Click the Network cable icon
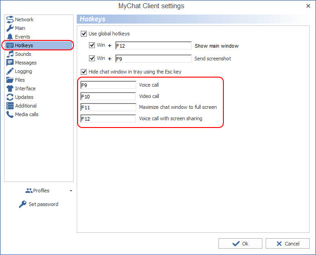This screenshot has width=316, height=255. [10, 20]
